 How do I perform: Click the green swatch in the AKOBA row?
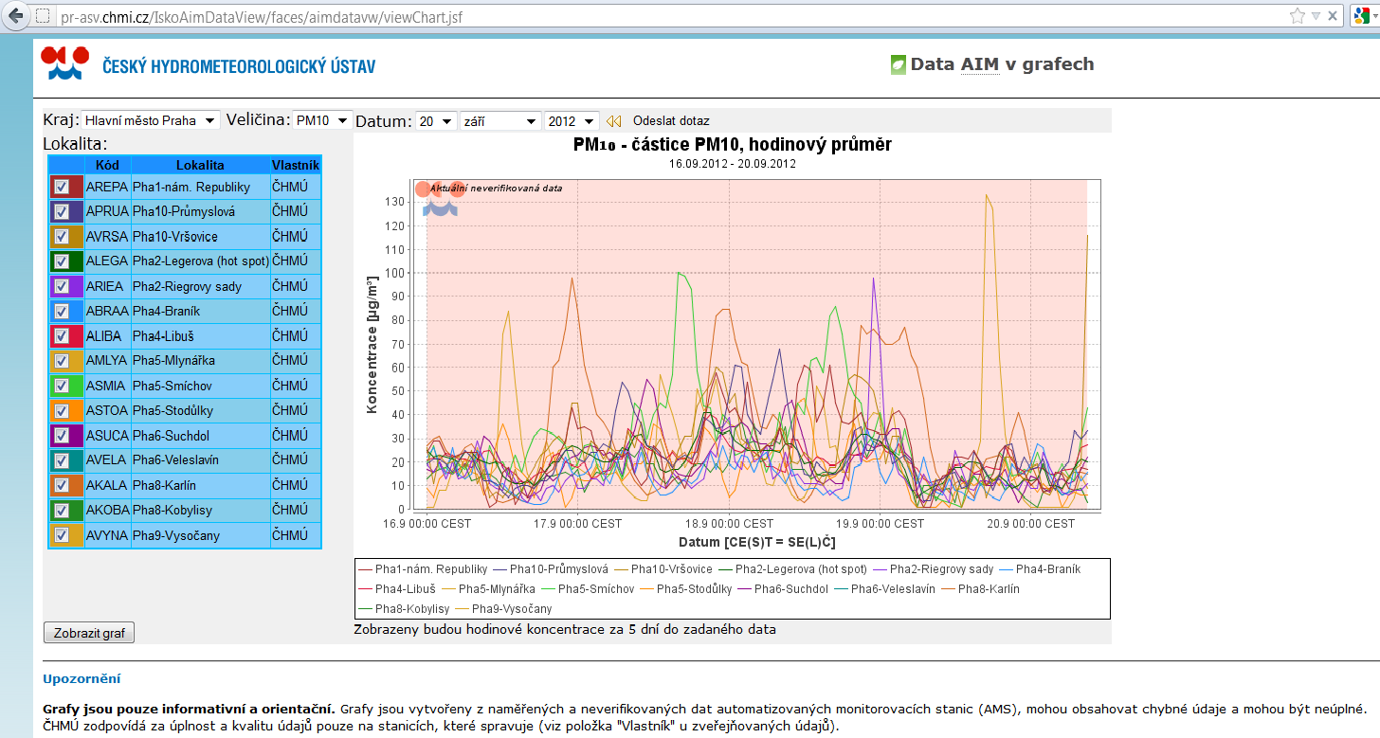(66, 510)
